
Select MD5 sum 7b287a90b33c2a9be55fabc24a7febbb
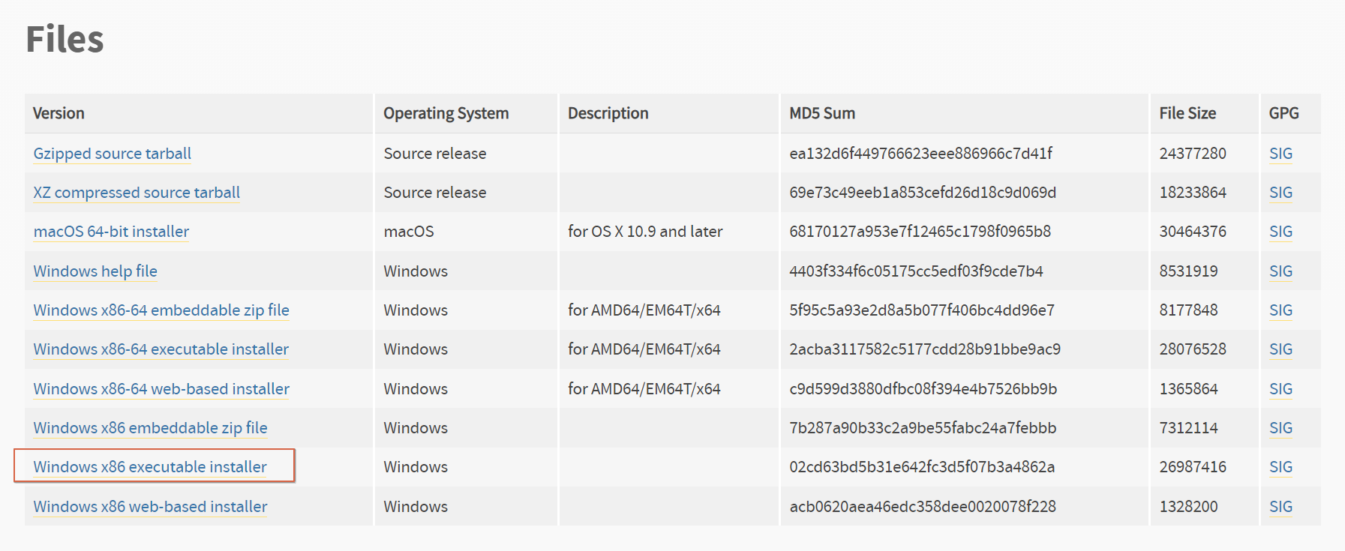click(x=923, y=428)
